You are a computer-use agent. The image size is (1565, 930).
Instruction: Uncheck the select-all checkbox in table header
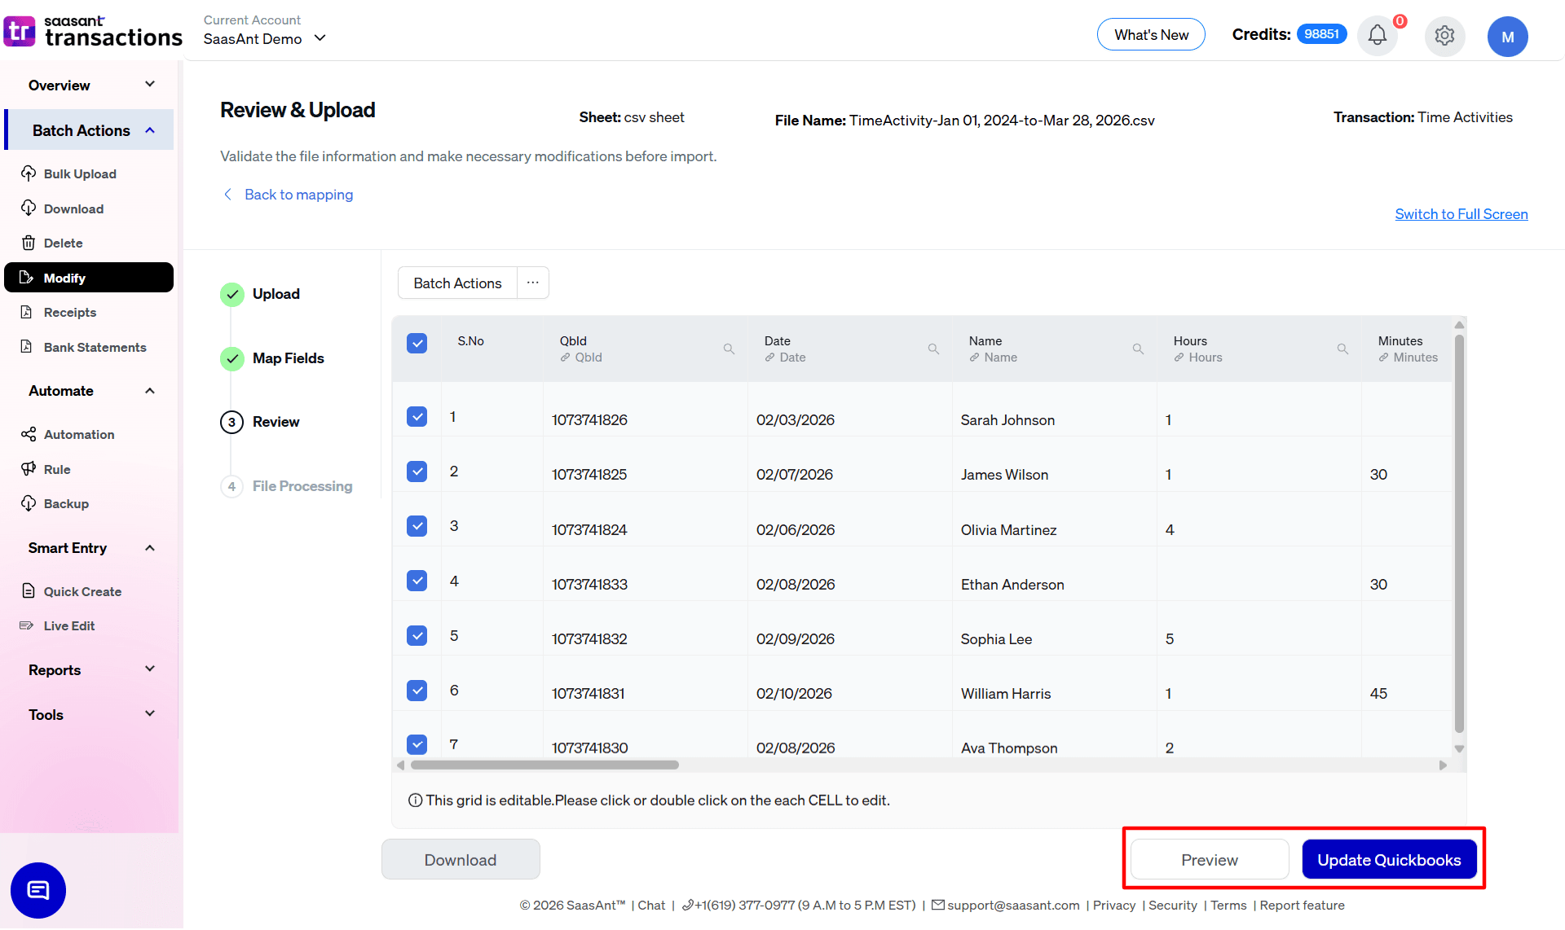point(417,343)
